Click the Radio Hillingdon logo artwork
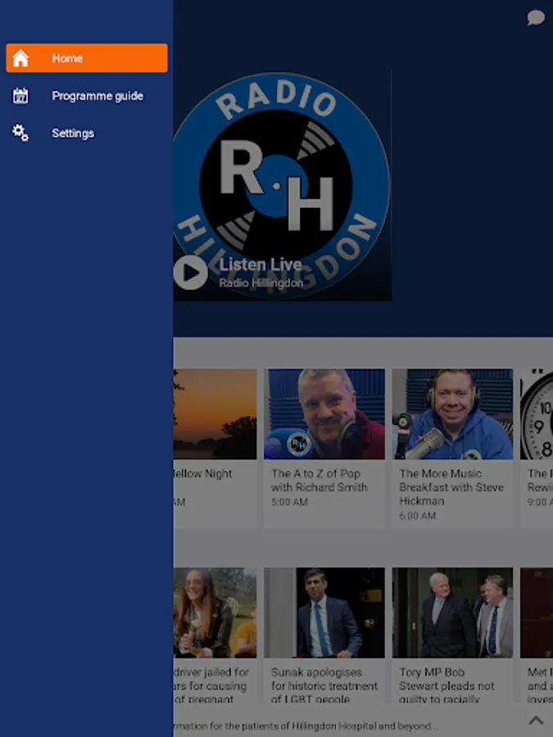Screen dimensions: 553x737 click(282, 186)
